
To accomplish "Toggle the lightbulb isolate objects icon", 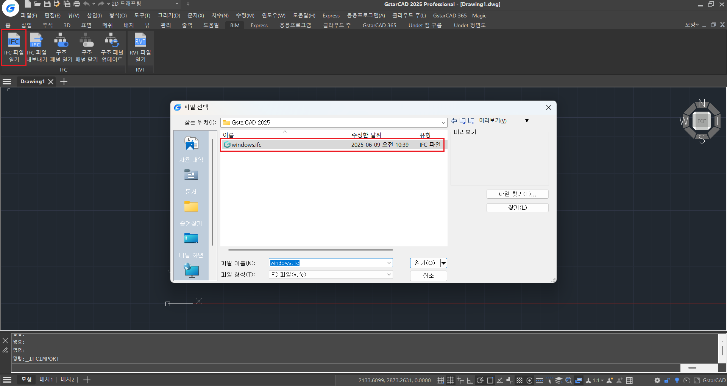I will point(677,380).
